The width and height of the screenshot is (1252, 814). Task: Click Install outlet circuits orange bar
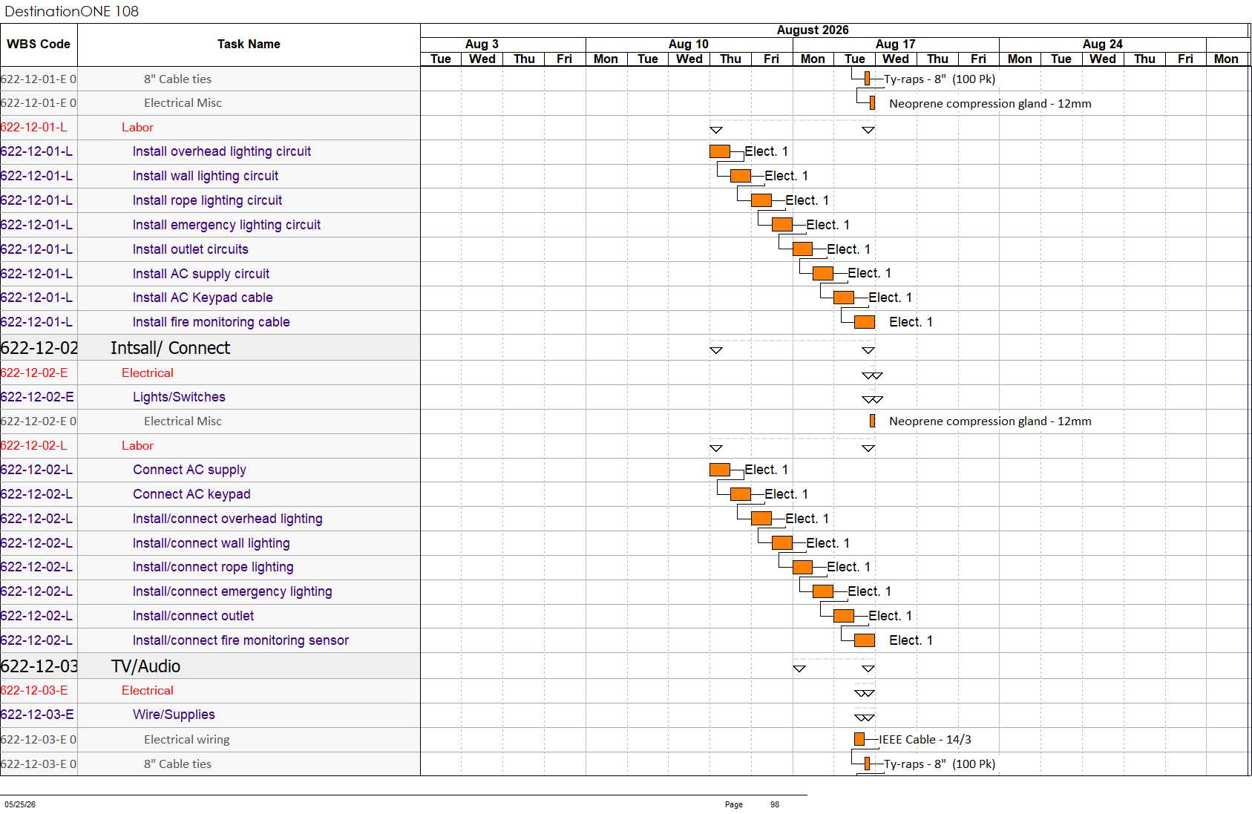(x=802, y=249)
